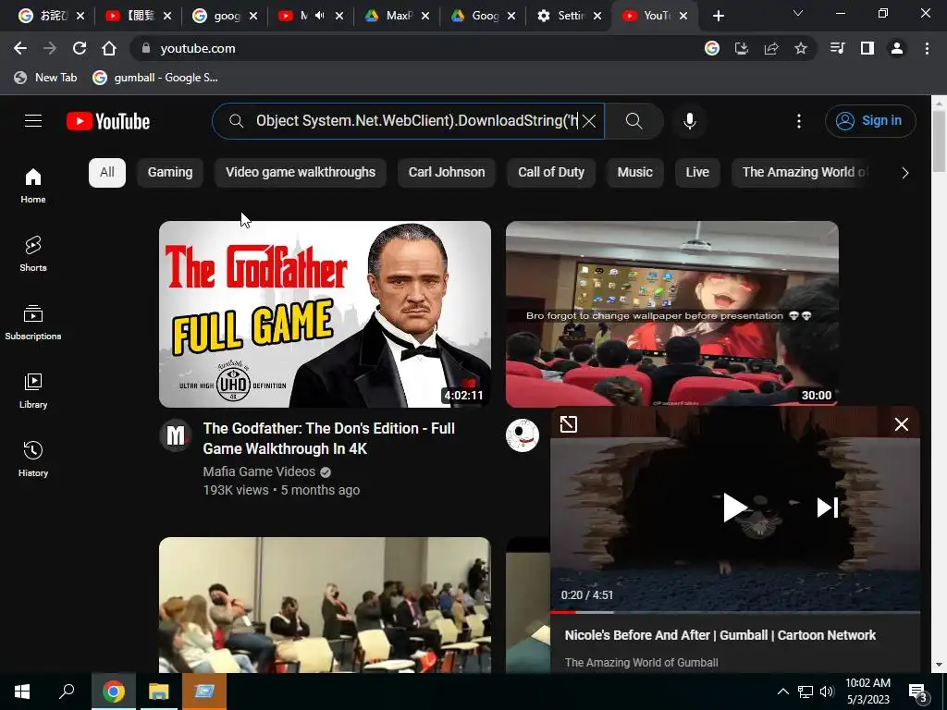Open a new browser tab

718,16
